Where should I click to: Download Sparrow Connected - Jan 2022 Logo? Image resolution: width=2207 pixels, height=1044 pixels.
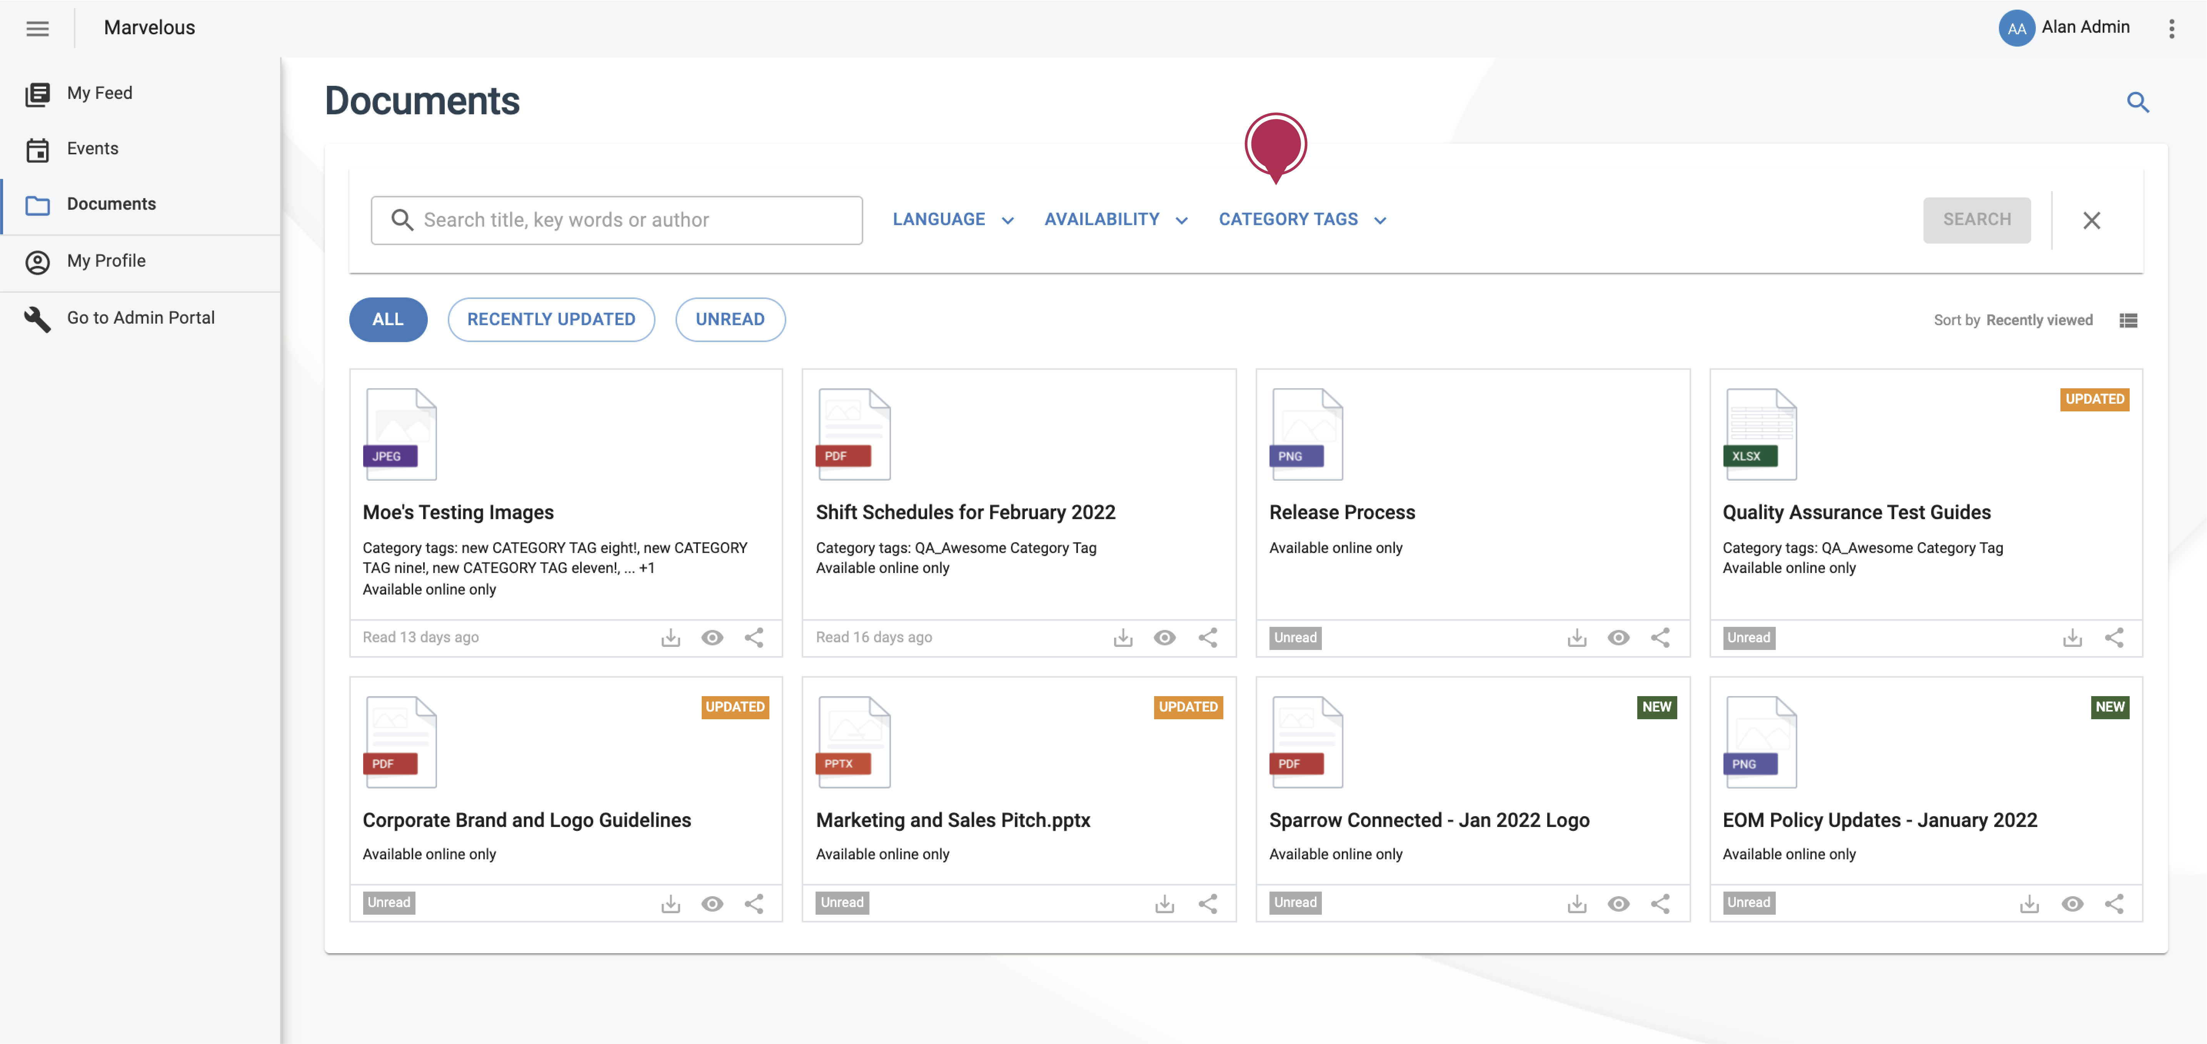[1577, 904]
